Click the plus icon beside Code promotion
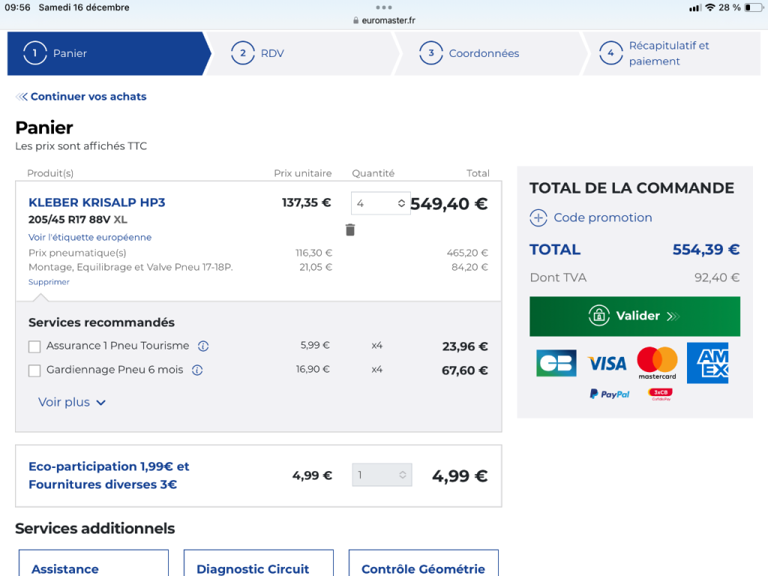This screenshot has height=576, width=768. 538,218
